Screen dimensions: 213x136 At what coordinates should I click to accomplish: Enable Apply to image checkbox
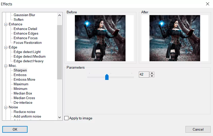66,118
